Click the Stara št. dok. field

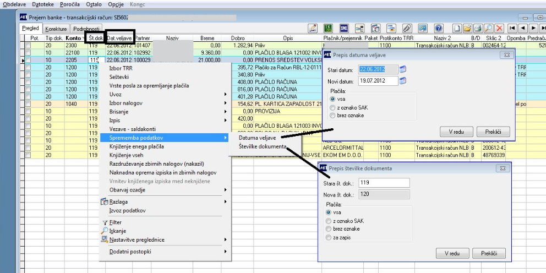click(384, 183)
